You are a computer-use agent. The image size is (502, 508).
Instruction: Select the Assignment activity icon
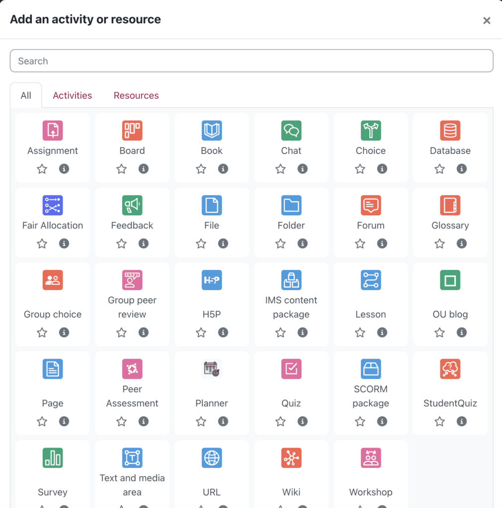coord(53,130)
